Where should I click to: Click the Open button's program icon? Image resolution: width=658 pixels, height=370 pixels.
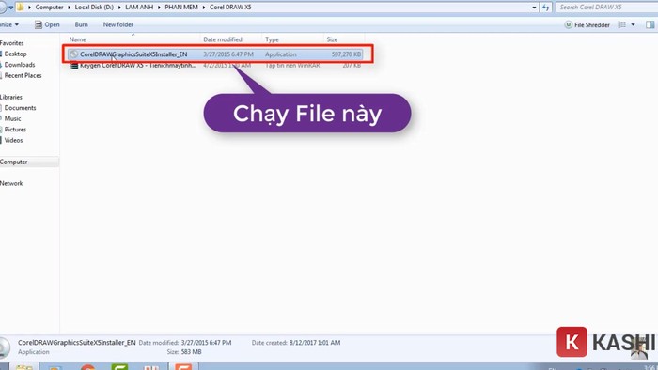click(x=39, y=24)
